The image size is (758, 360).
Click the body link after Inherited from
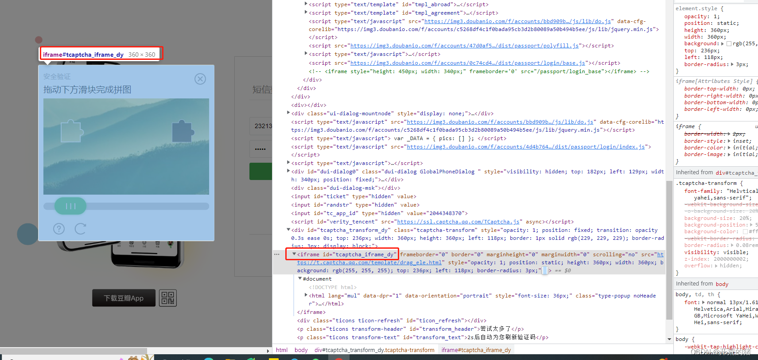coord(722,284)
